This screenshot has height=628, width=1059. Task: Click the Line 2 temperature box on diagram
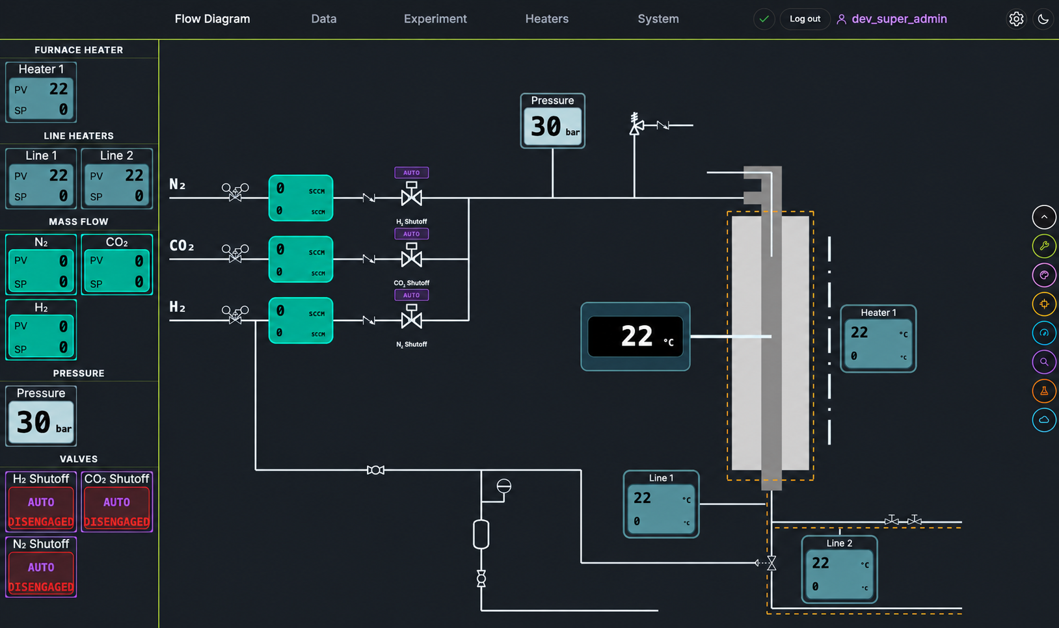[x=839, y=569]
